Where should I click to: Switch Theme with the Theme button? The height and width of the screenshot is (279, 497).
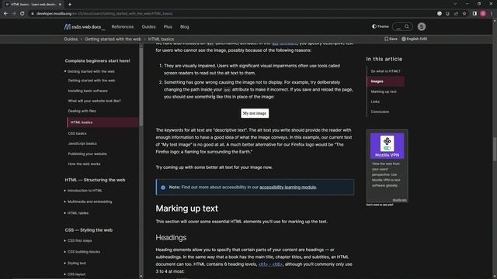tap(380, 26)
